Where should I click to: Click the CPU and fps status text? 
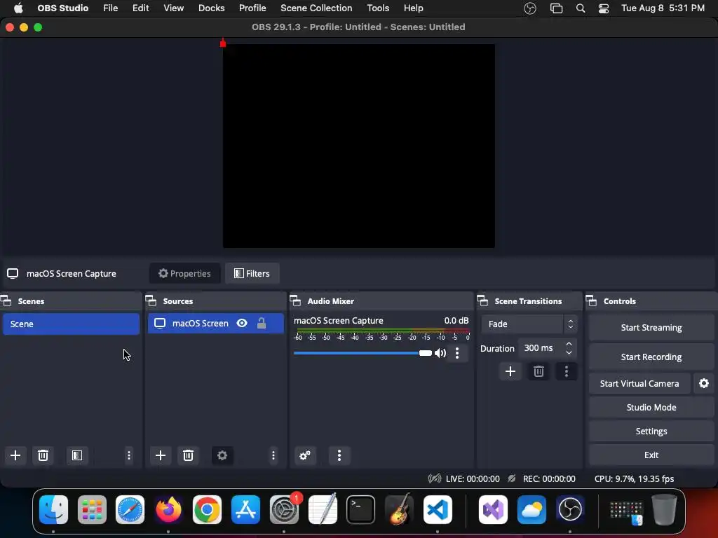[634, 478]
